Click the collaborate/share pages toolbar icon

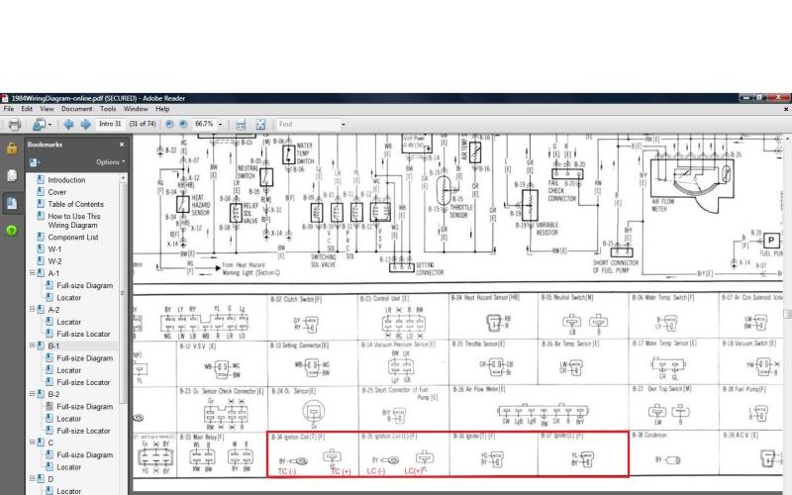click(39, 125)
